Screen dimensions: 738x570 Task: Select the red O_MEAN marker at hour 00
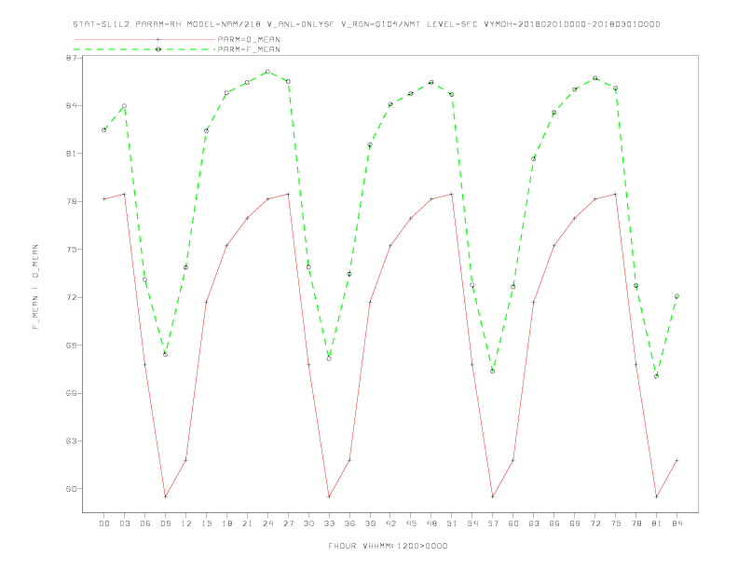pos(104,199)
